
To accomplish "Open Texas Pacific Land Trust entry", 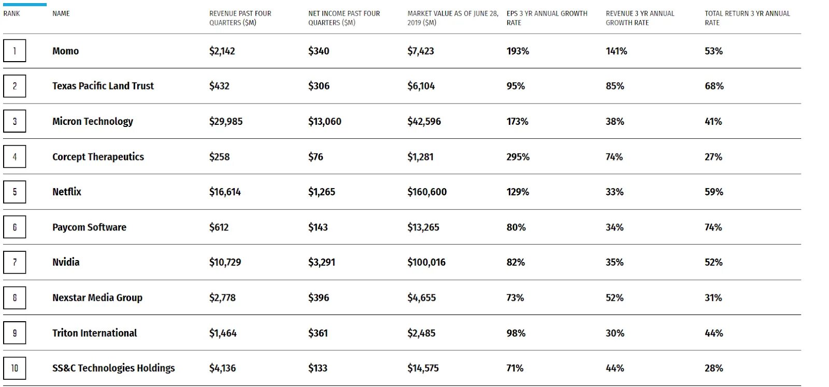I will pyautogui.click(x=103, y=86).
